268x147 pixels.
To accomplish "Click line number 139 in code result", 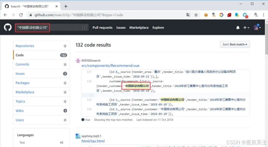I will pyautogui.click(x=89, y=100).
